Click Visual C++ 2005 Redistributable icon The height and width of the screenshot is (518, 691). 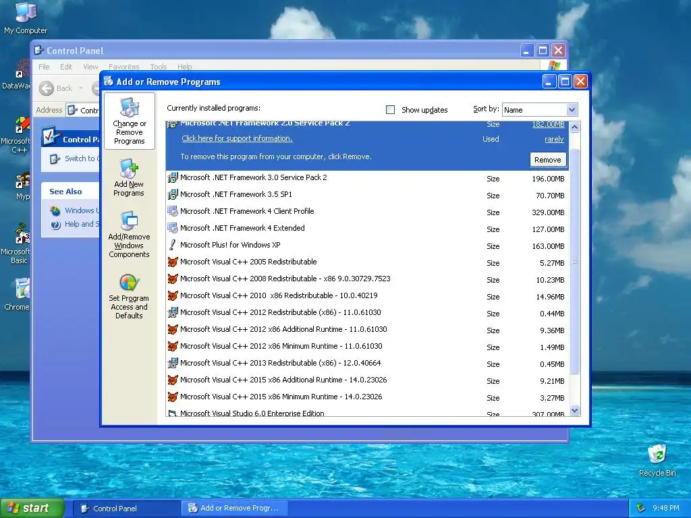pyautogui.click(x=173, y=262)
